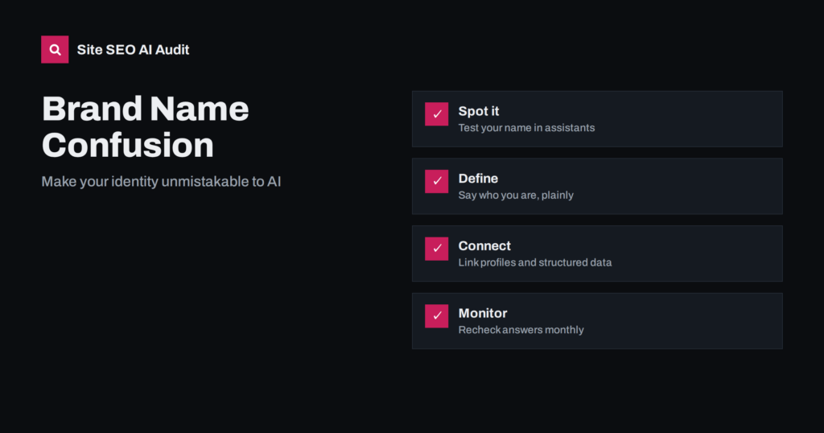Toggle the Spot it checkbox
The image size is (824, 433).
pyautogui.click(x=437, y=114)
